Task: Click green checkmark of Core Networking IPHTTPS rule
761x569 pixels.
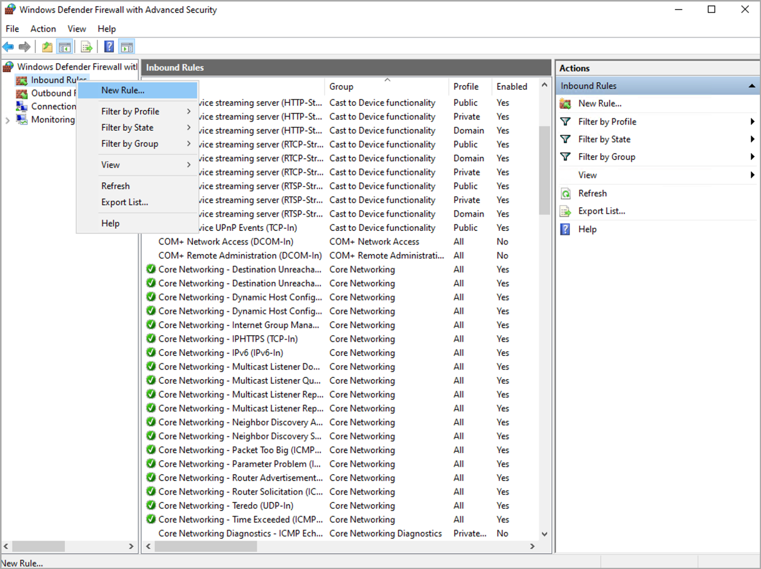Action: point(151,339)
